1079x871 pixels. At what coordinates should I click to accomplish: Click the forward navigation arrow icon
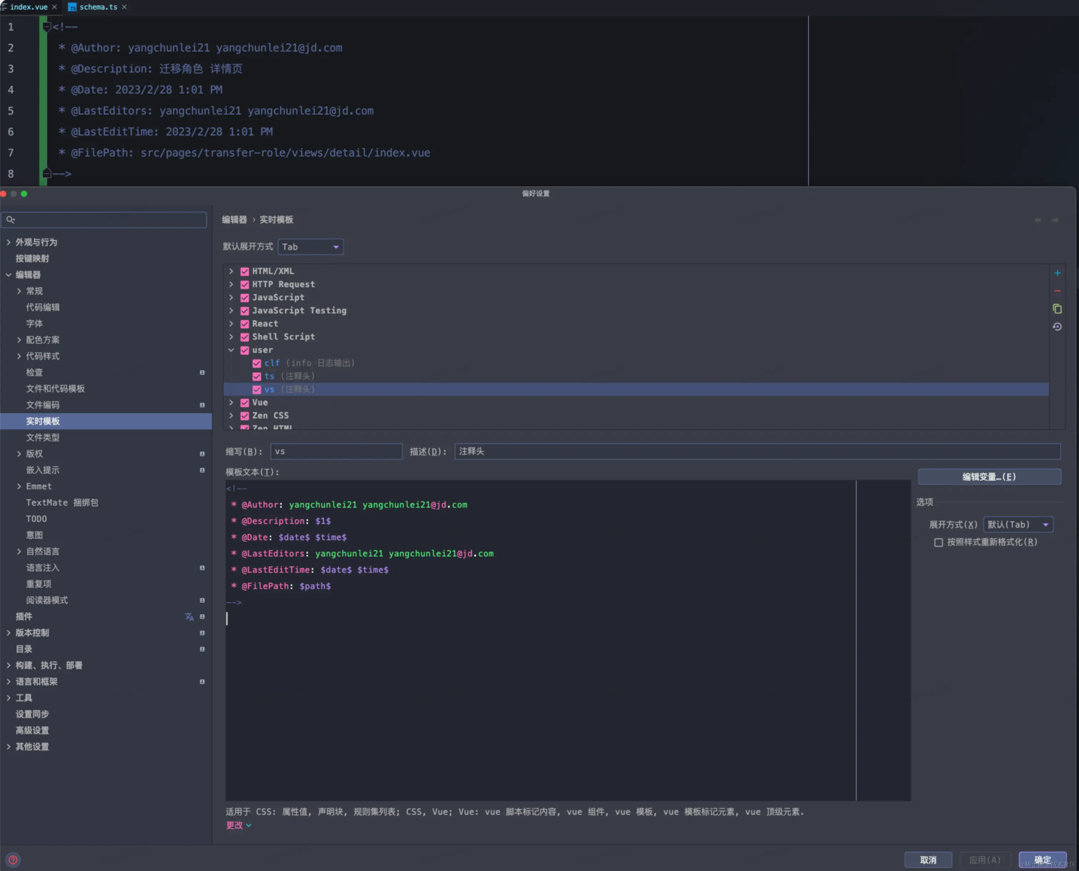(x=1055, y=220)
